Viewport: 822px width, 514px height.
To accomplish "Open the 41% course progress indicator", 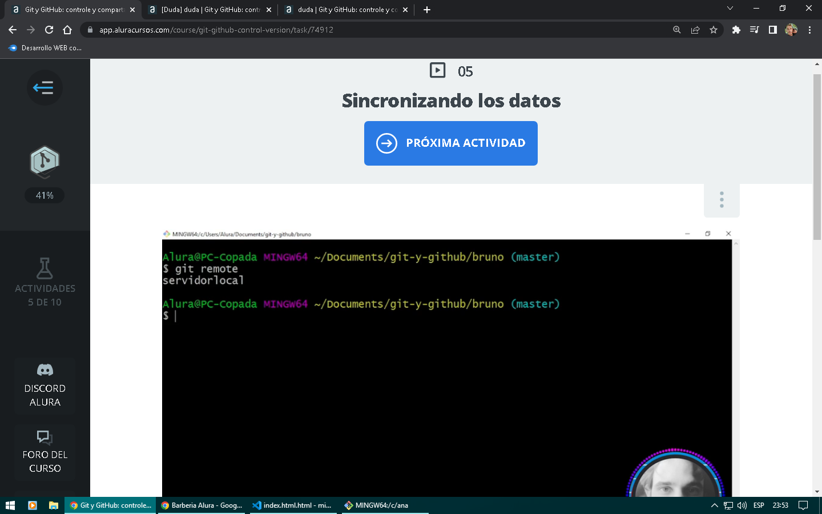I will (x=45, y=195).
